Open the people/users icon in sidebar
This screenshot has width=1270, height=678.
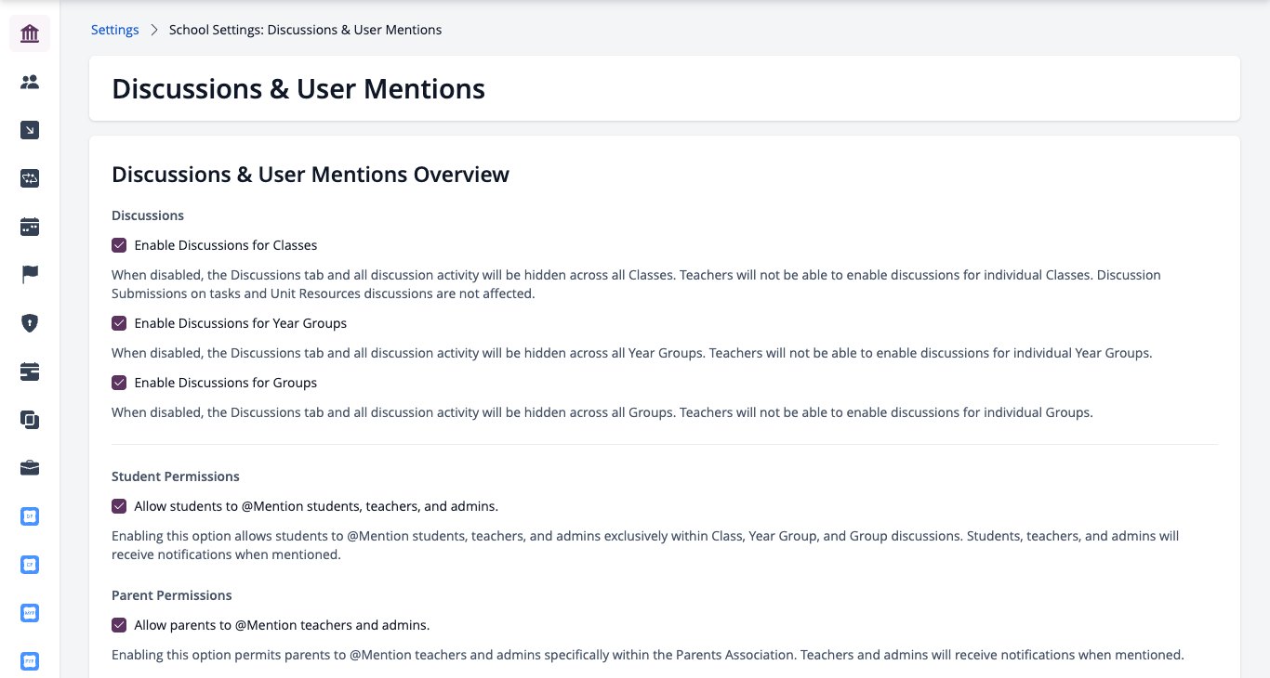tap(30, 83)
